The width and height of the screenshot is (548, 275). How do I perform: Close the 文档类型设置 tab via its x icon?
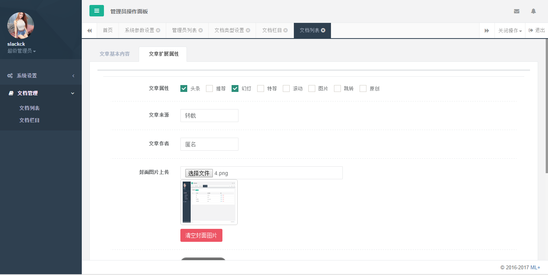click(248, 31)
